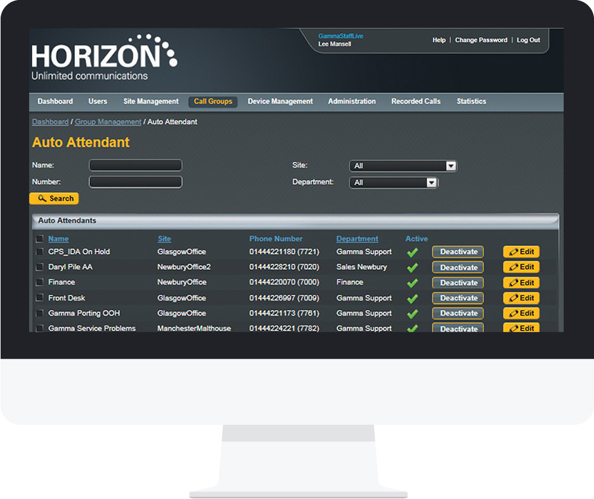Tick checkbox for CPS_IDA On Hold

pos(39,252)
